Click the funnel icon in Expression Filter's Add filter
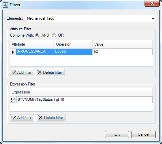 click(x=14, y=118)
